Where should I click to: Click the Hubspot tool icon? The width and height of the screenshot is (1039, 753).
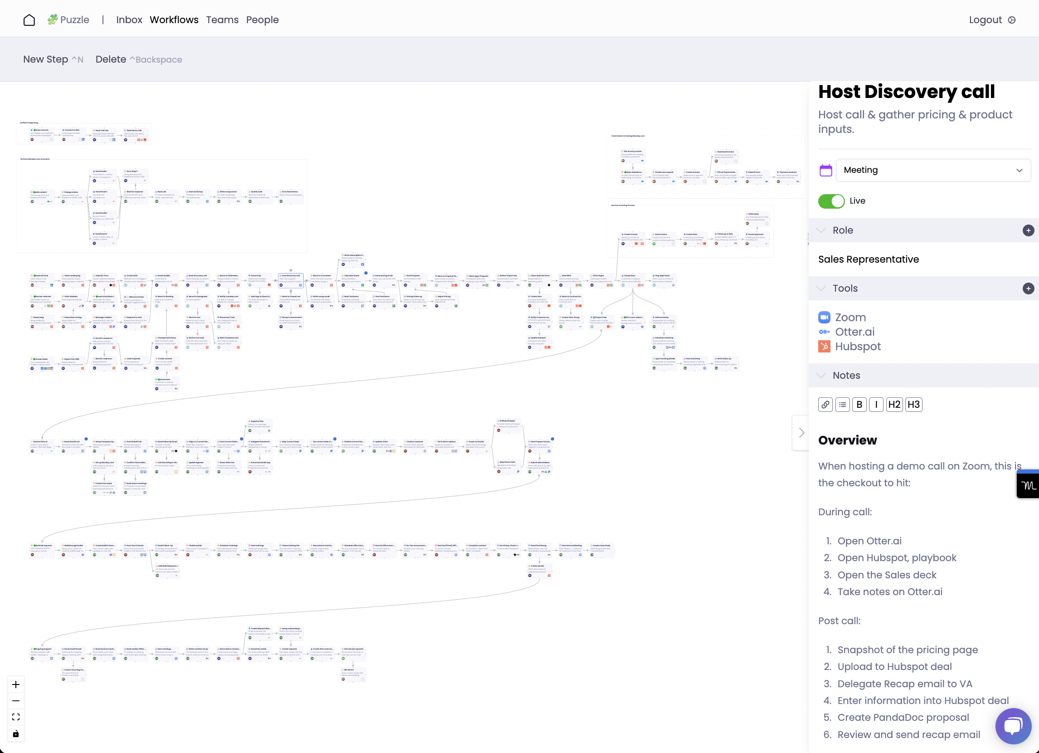(x=824, y=347)
